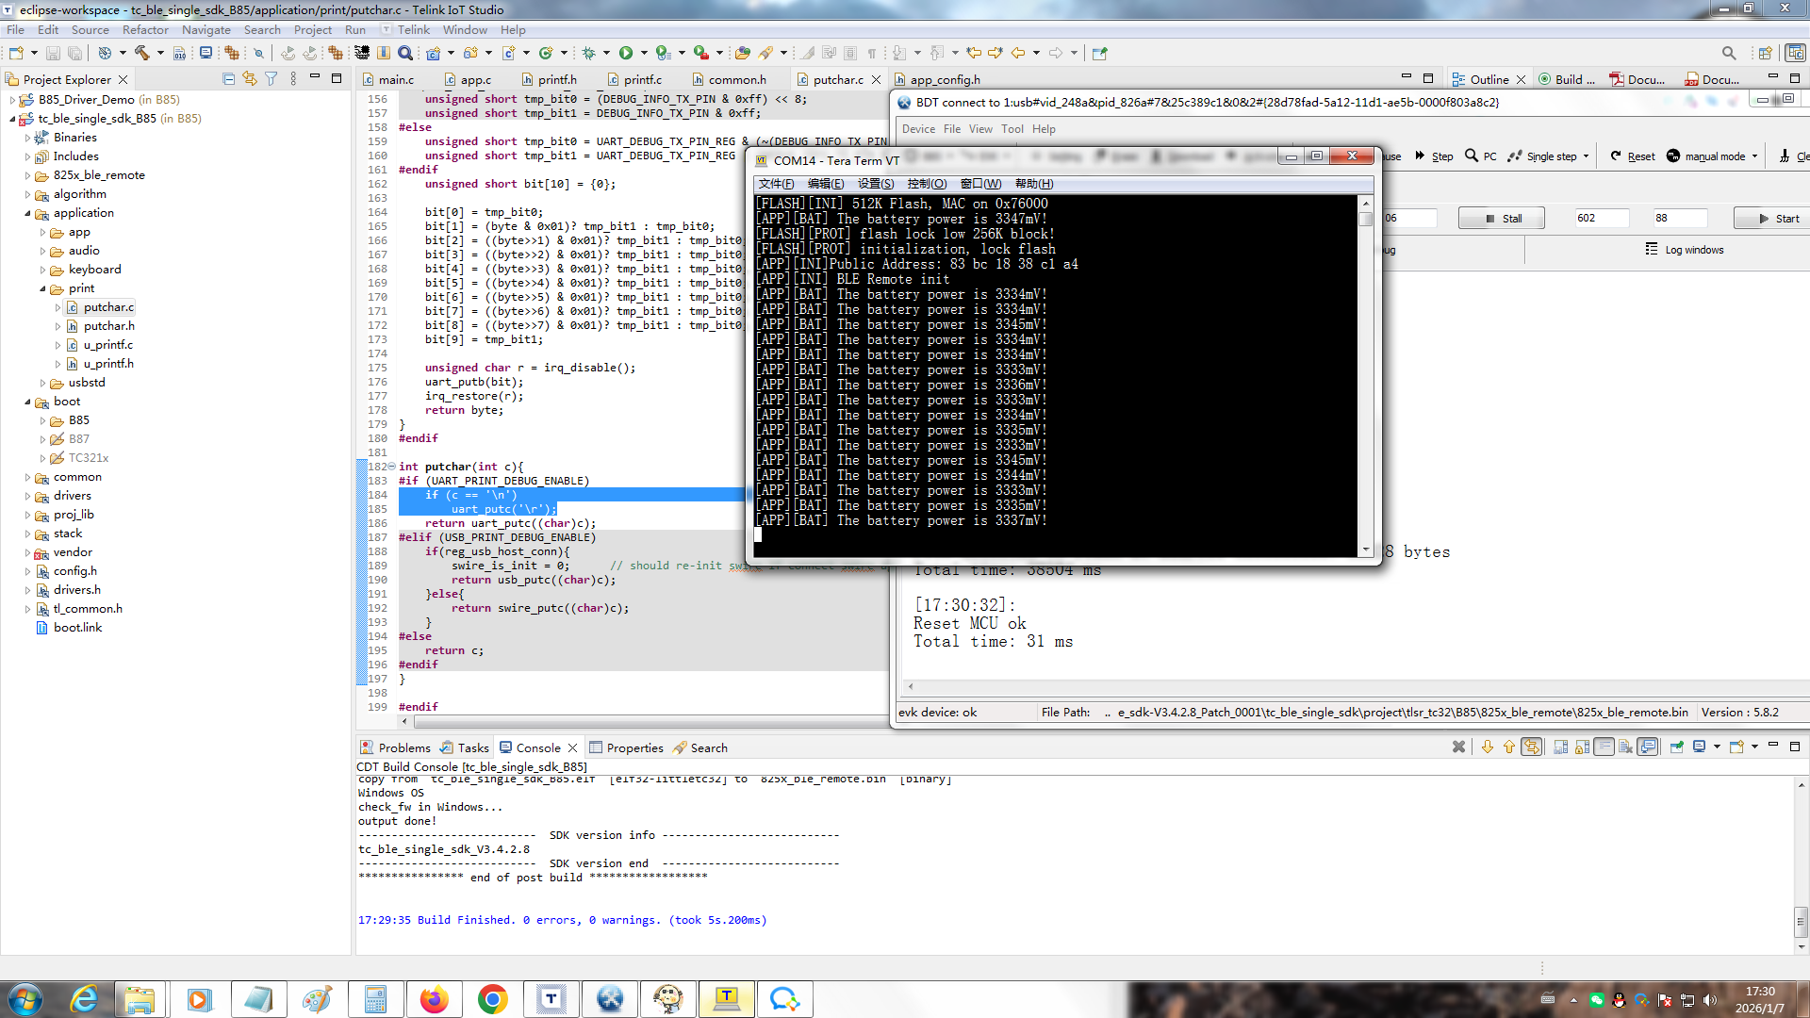
Task: Click the hammer Build toolbar icon
Action: 142,53
